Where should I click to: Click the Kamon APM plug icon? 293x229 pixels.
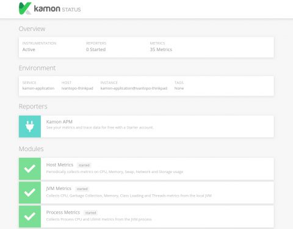(30, 127)
